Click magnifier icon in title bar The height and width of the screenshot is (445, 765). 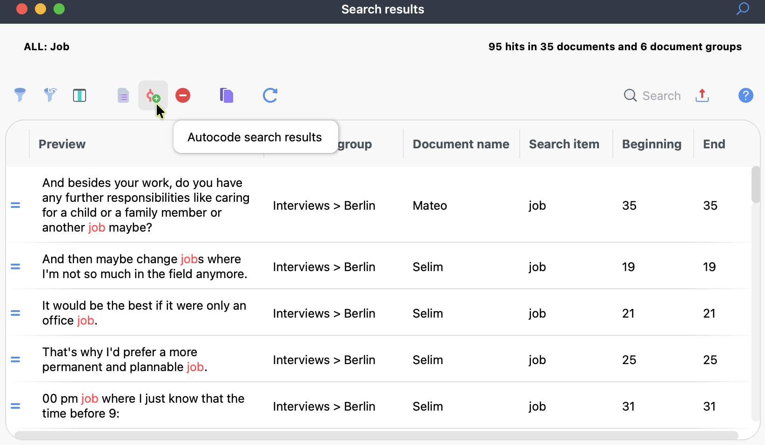click(x=743, y=9)
